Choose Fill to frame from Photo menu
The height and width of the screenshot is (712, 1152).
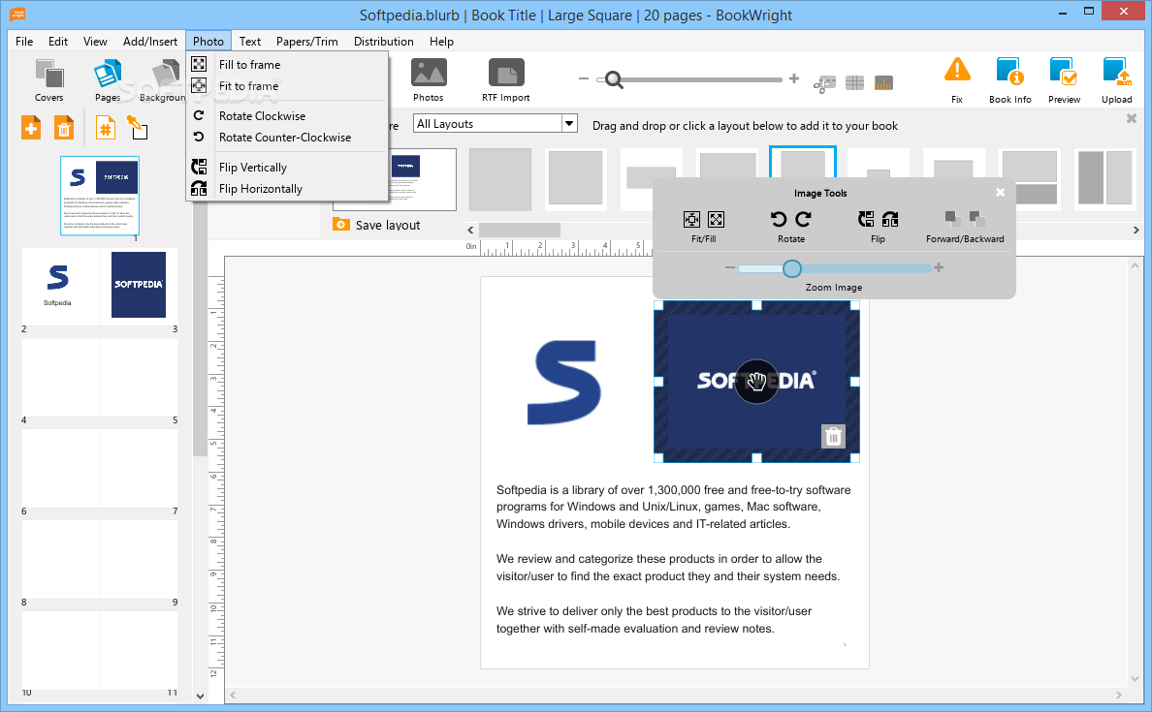point(286,65)
